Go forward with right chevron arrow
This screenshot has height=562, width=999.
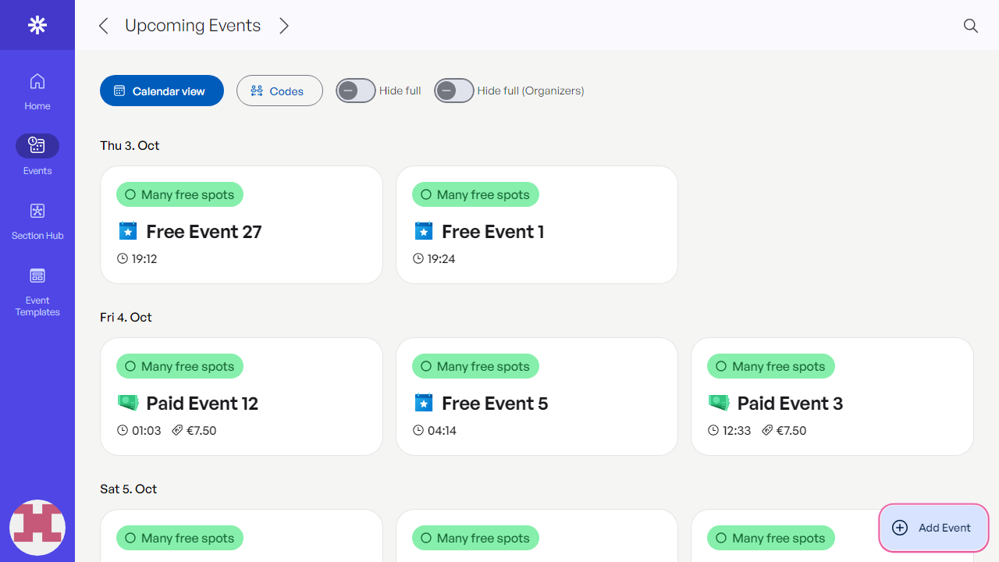(284, 26)
